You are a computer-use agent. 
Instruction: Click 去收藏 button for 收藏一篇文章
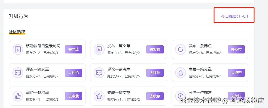[x=155, y=96]
